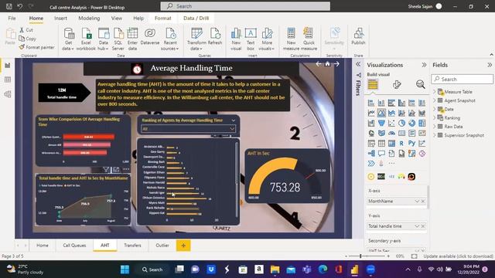
Task: Expand the collapsed Filters pane
Action: (358, 64)
